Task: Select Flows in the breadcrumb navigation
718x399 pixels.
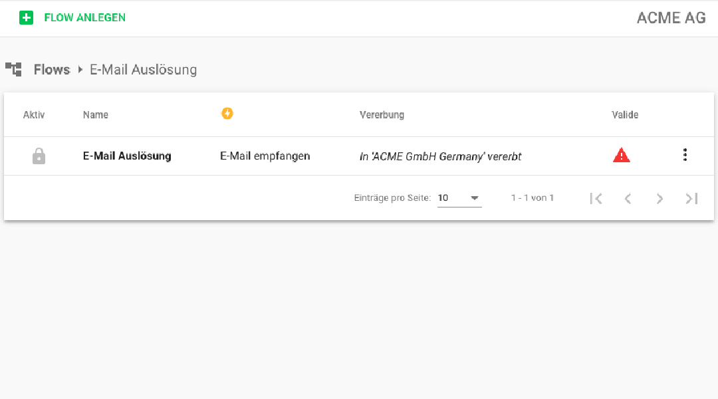Action: tap(51, 69)
